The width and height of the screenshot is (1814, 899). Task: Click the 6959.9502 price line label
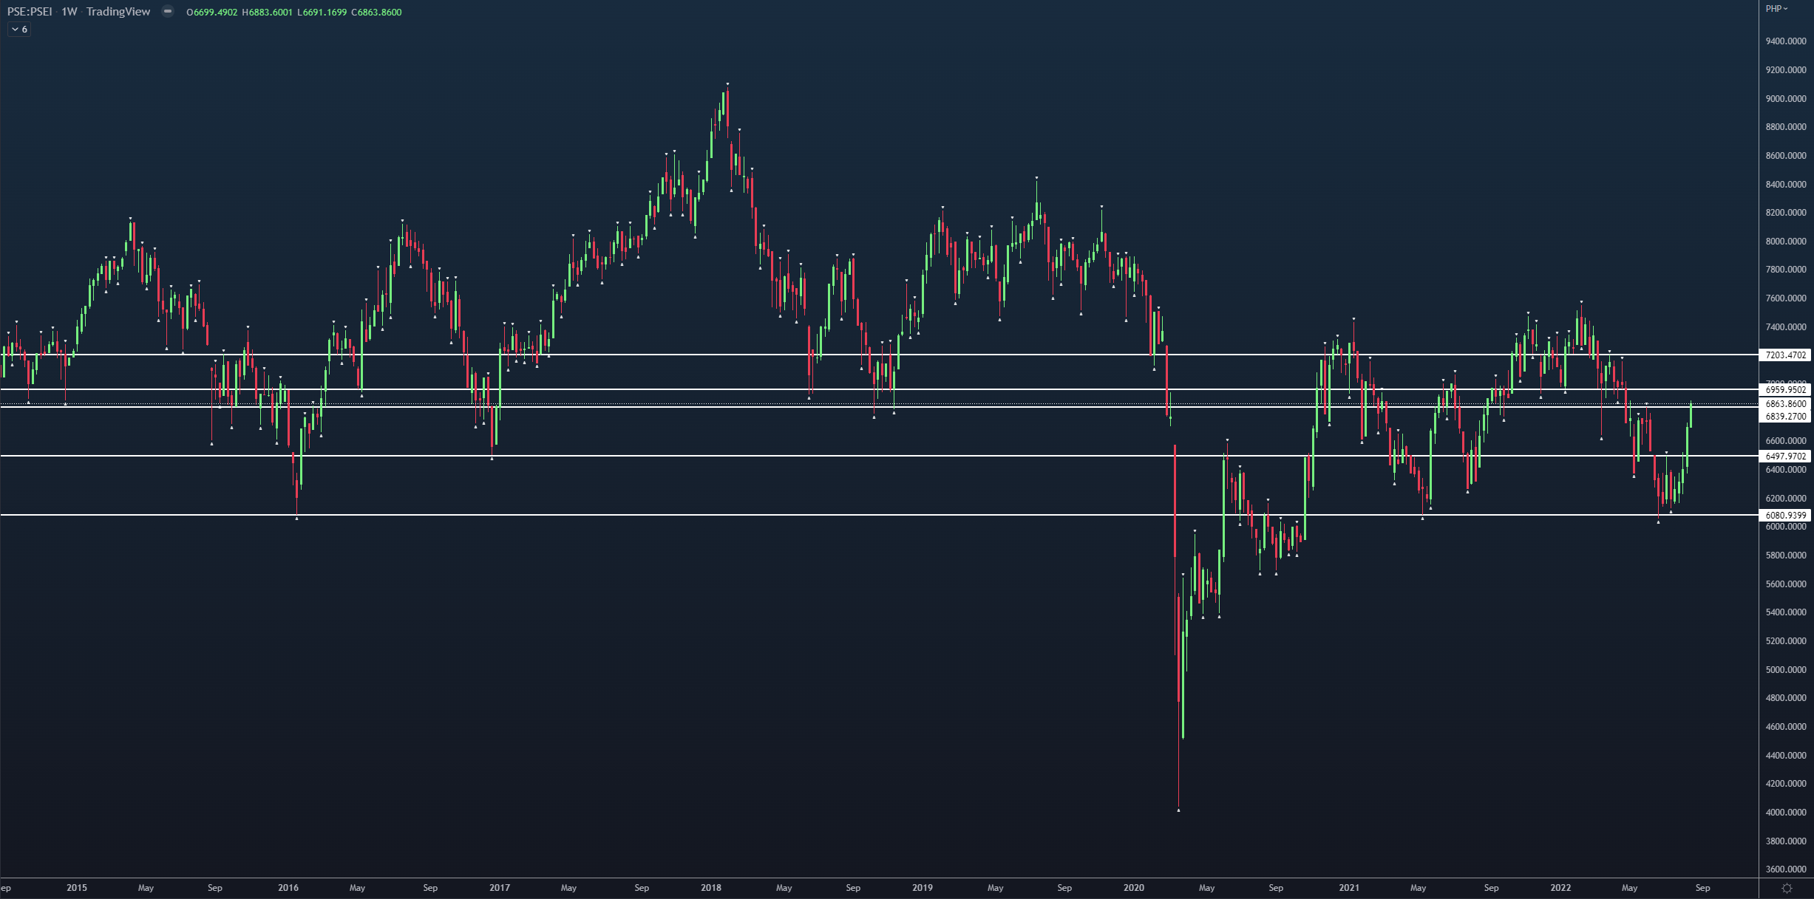click(1785, 390)
